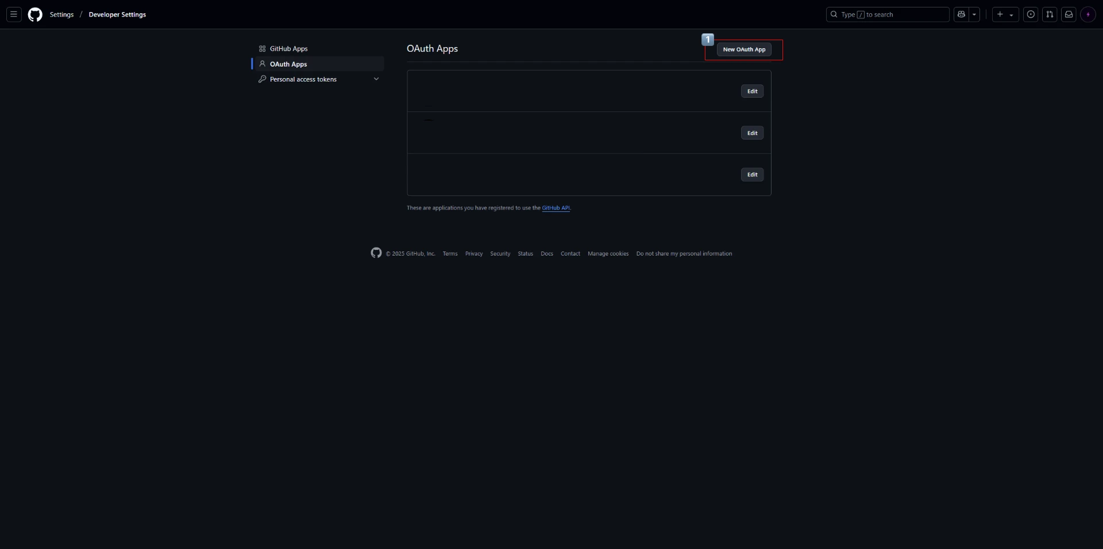This screenshot has width=1103, height=549.
Task: Click the GitHub logo in the footer
Action: pyautogui.click(x=376, y=253)
